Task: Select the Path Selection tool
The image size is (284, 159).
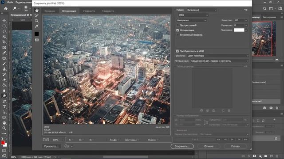Action: (4, 112)
